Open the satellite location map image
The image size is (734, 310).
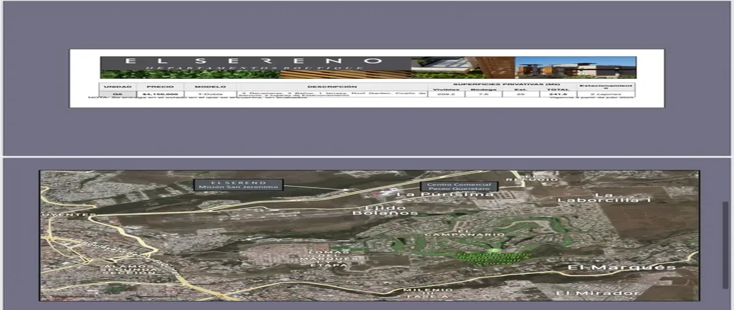tap(369, 235)
